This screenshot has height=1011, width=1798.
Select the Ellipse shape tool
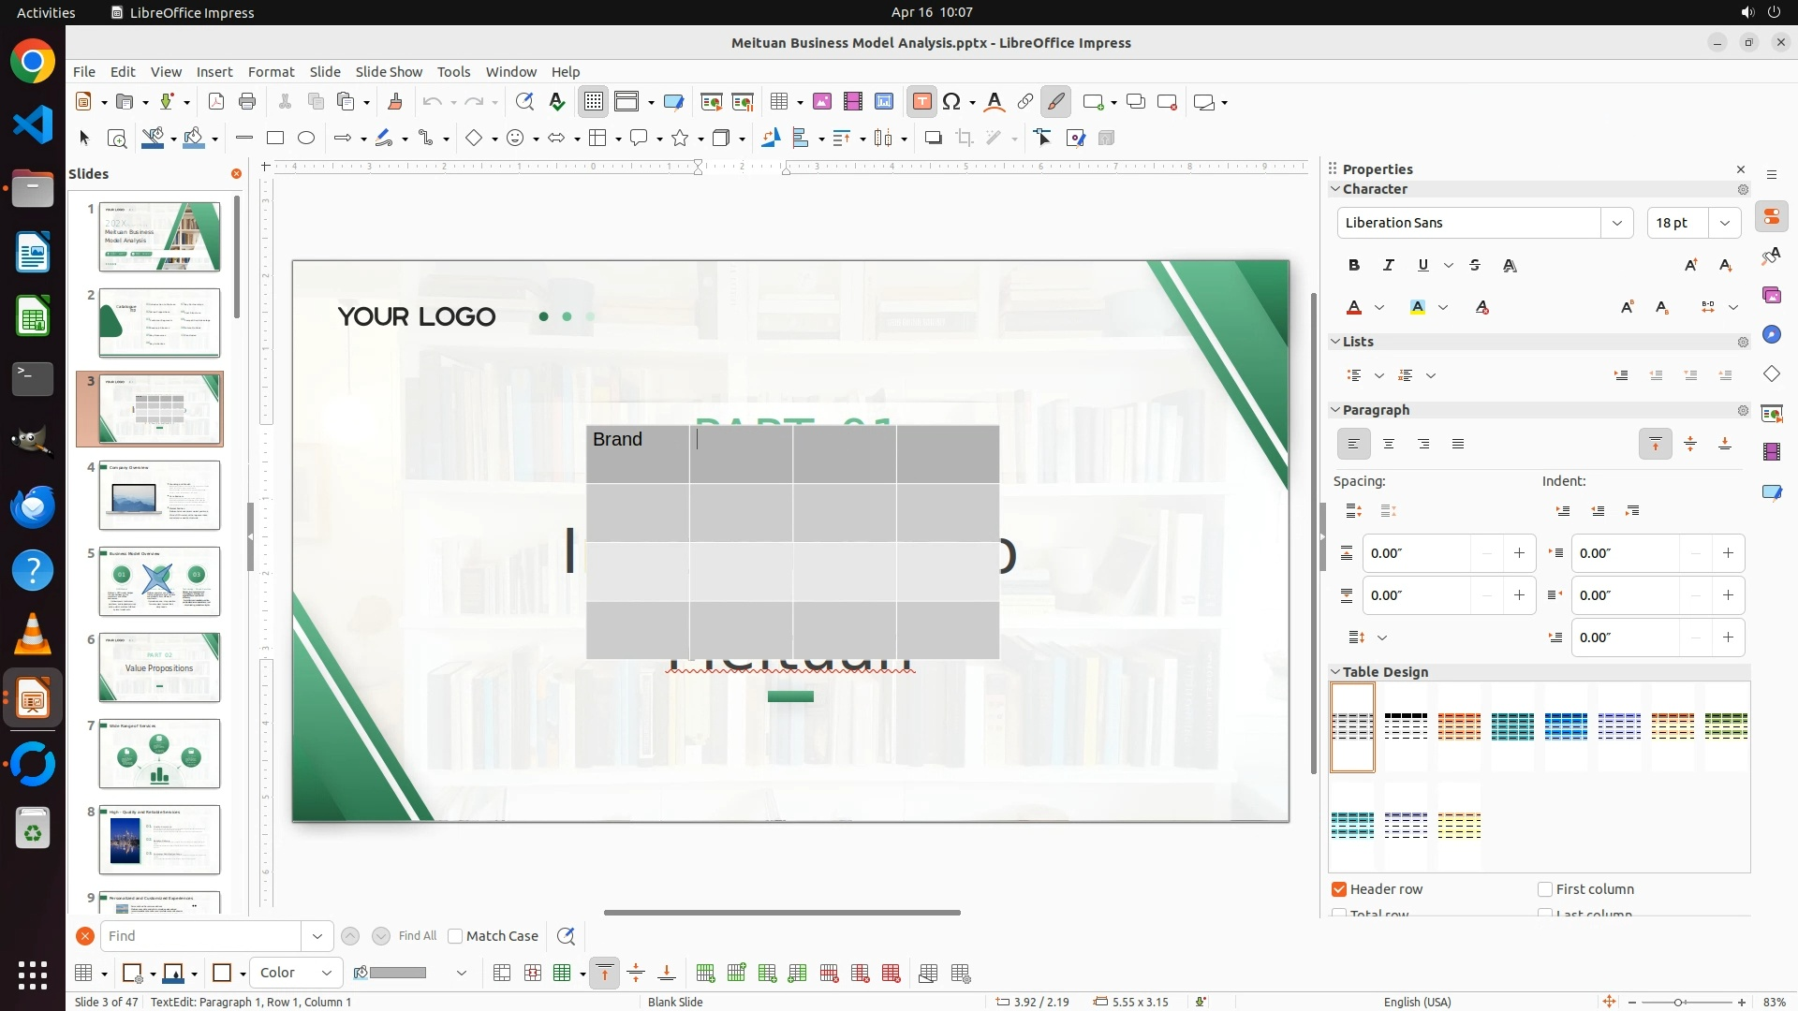[306, 138]
